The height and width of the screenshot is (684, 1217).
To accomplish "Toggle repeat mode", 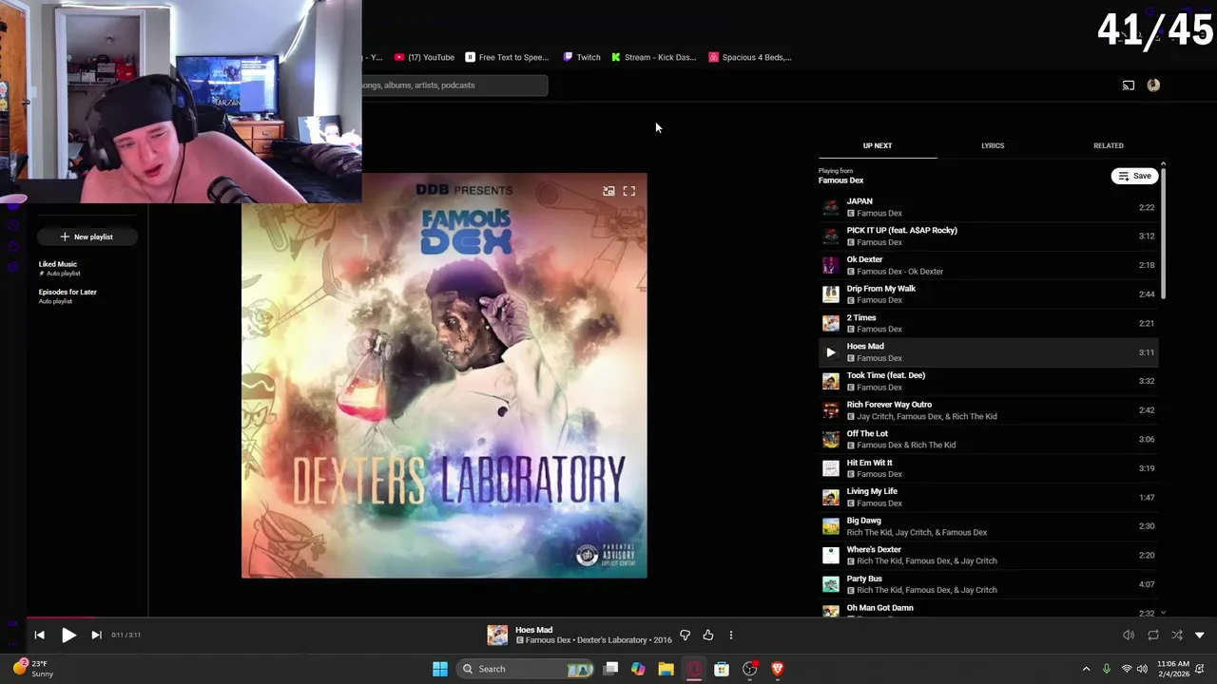I will click(x=1152, y=635).
